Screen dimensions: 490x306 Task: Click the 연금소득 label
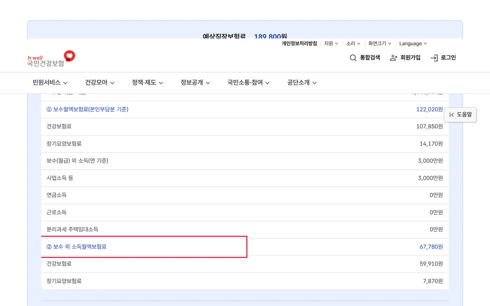[x=57, y=195]
